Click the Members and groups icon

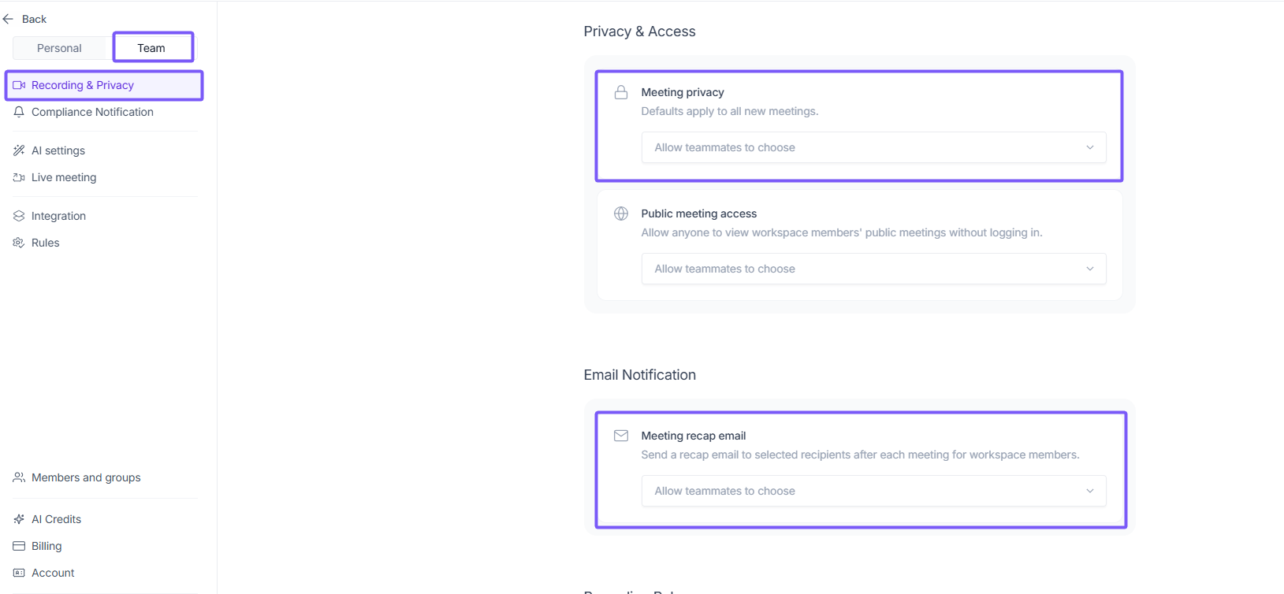(19, 477)
